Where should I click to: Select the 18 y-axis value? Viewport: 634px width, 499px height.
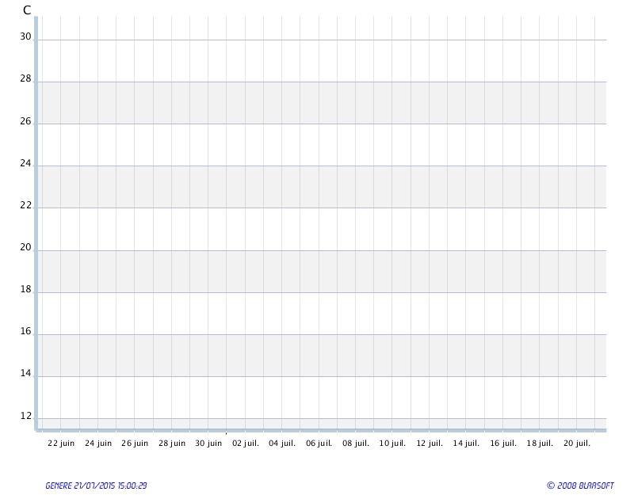pos(25,289)
